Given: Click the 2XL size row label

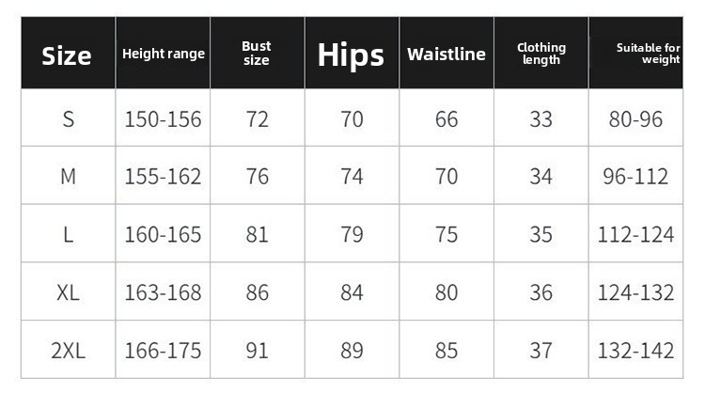Looking at the screenshot, I should [x=69, y=351].
